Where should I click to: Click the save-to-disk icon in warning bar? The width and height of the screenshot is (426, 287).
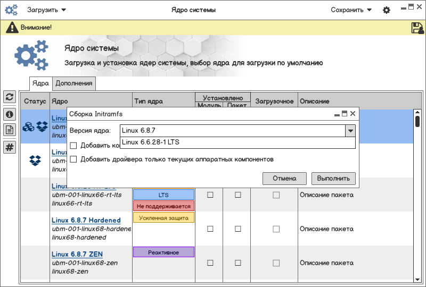[x=417, y=28]
